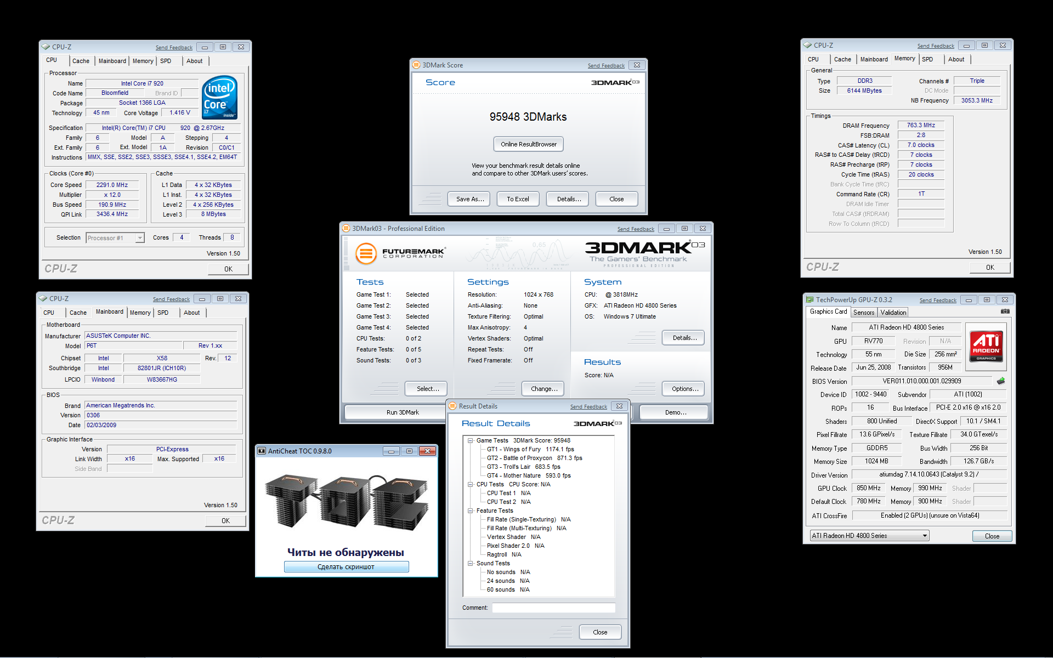Image resolution: width=1053 pixels, height=658 pixels.
Task: Click BIOS save chip icon in GPU-Z
Action: [1001, 381]
